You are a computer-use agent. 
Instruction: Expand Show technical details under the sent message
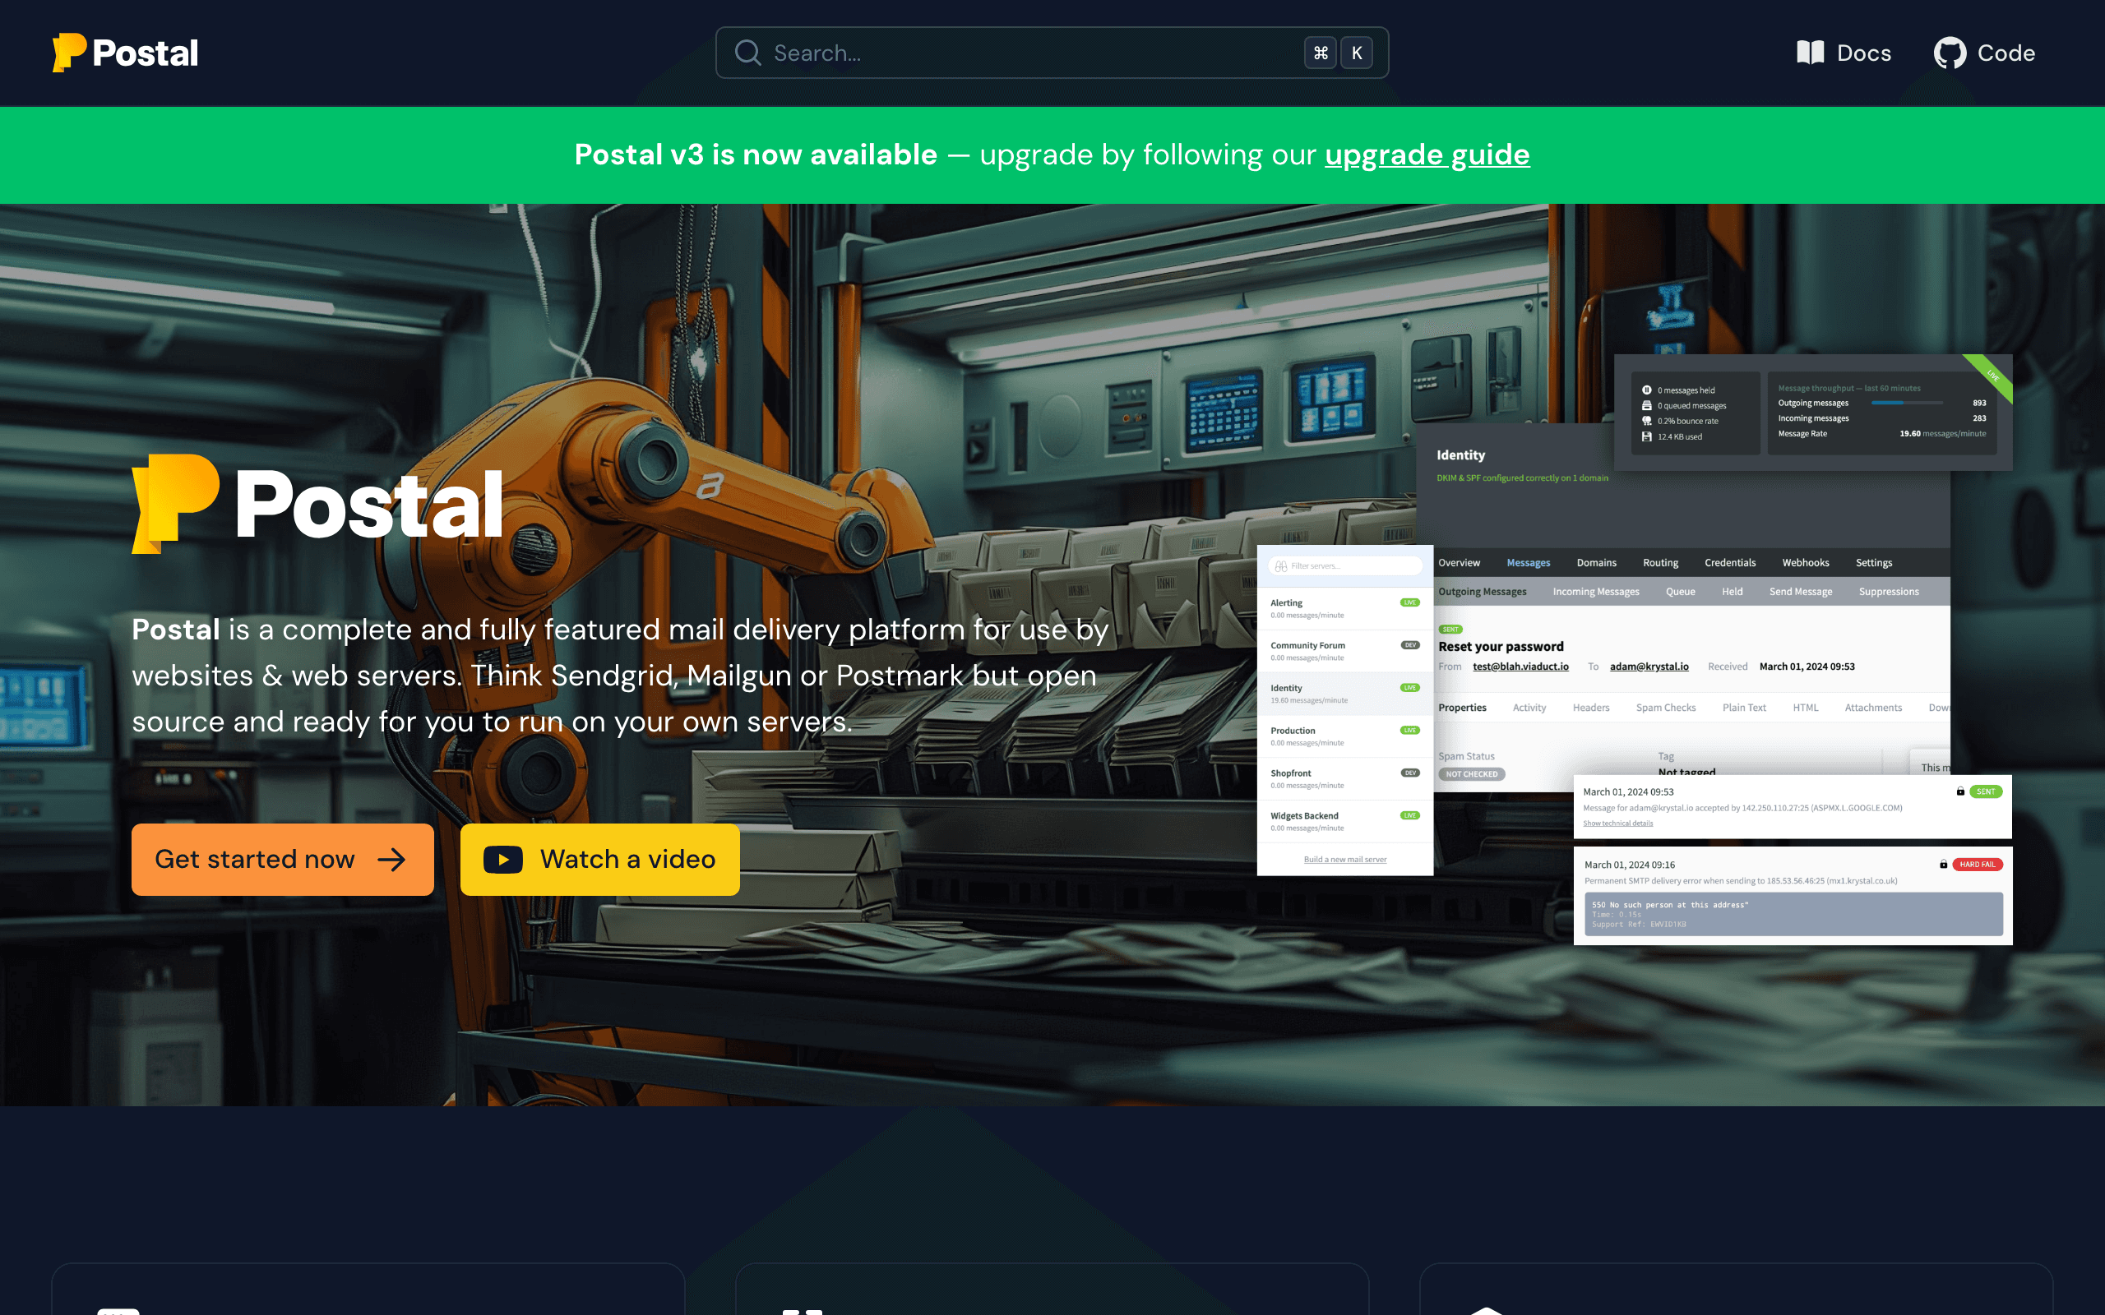point(1618,823)
